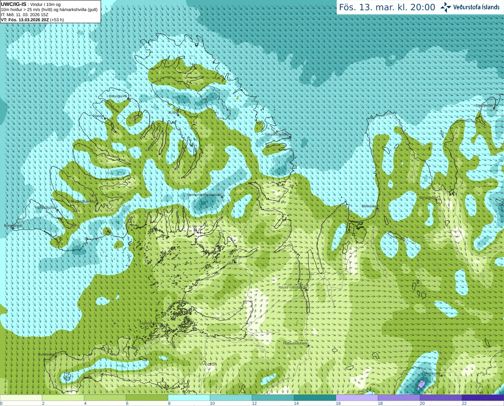Click the 'UWC/IG-IS' model title text
Viewport: 504px width, 406px height.
[x=14, y=4]
